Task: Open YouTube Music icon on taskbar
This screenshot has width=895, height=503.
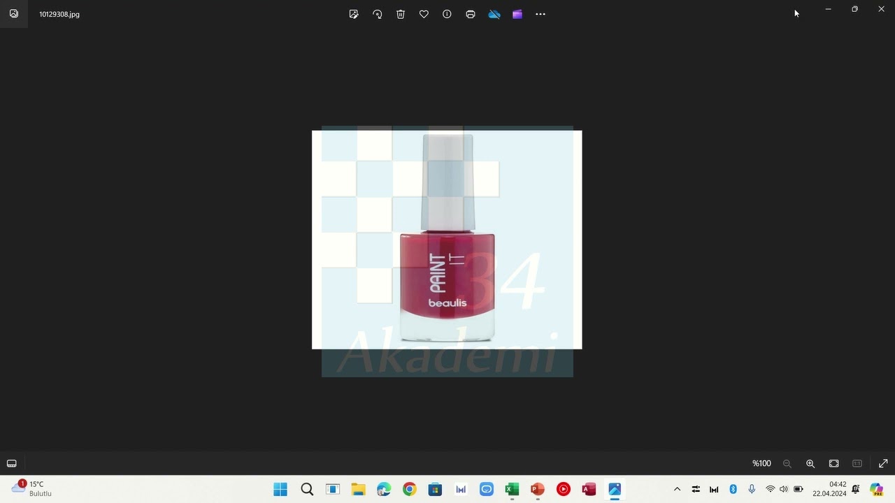Action: 564,489
